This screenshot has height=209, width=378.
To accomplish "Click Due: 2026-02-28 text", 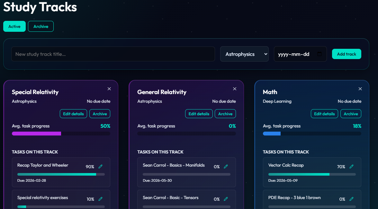I will tap(32, 180).
